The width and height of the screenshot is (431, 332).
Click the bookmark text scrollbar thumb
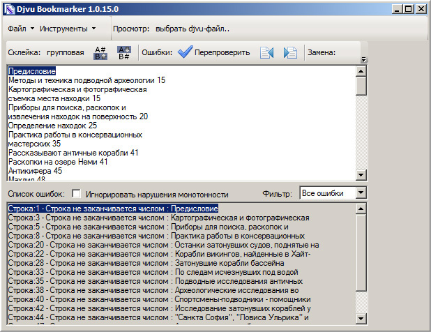pyautogui.click(x=361, y=86)
